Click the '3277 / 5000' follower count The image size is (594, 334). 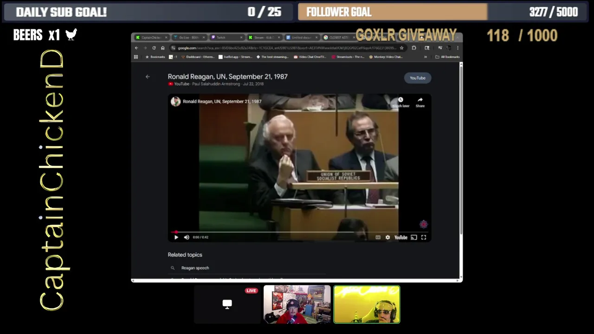tap(553, 12)
